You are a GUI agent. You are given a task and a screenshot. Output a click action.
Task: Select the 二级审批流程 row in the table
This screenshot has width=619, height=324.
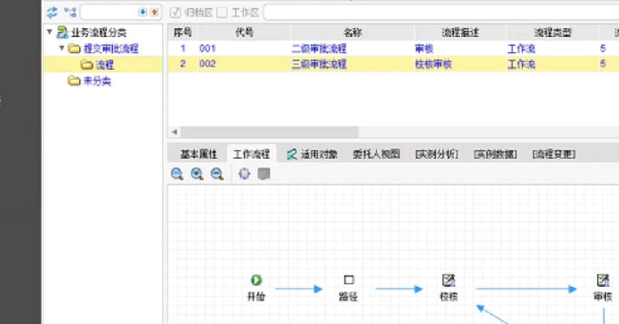318,49
